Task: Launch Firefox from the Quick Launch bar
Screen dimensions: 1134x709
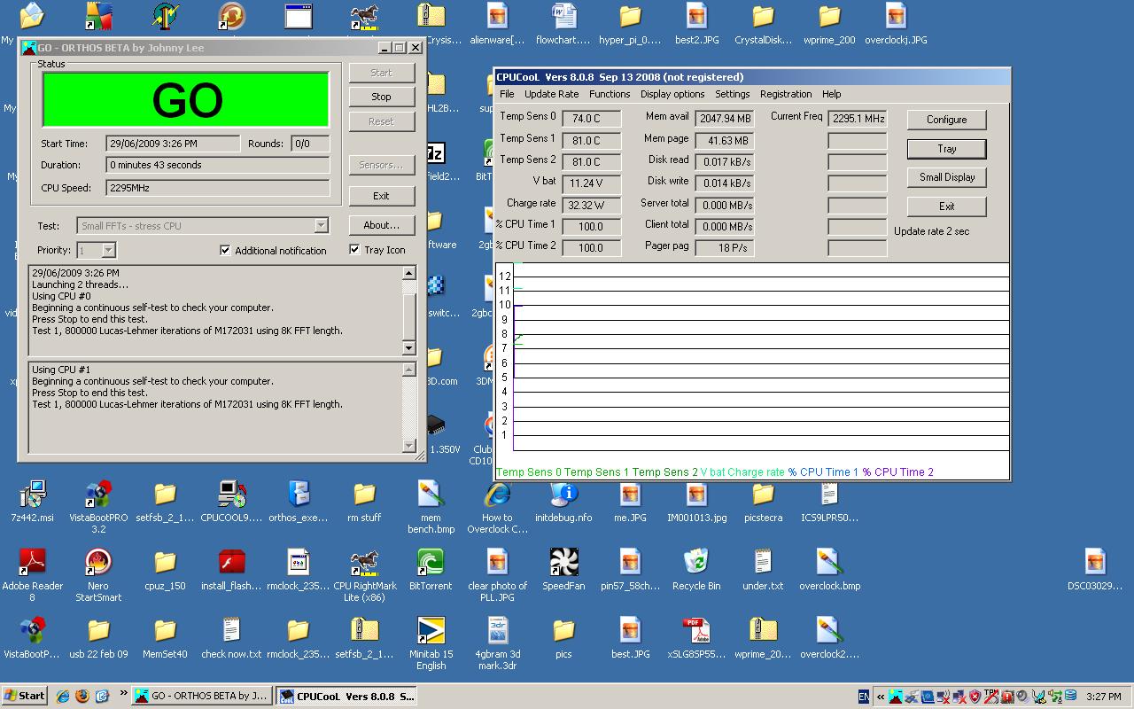Action: (82, 696)
